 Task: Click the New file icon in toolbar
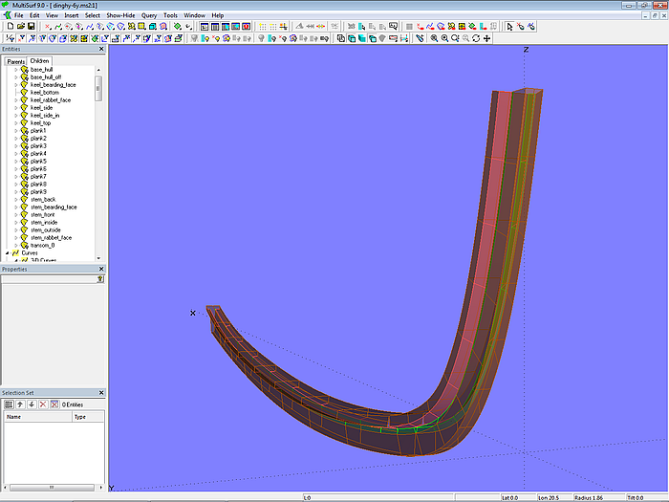pyautogui.click(x=9, y=27)
